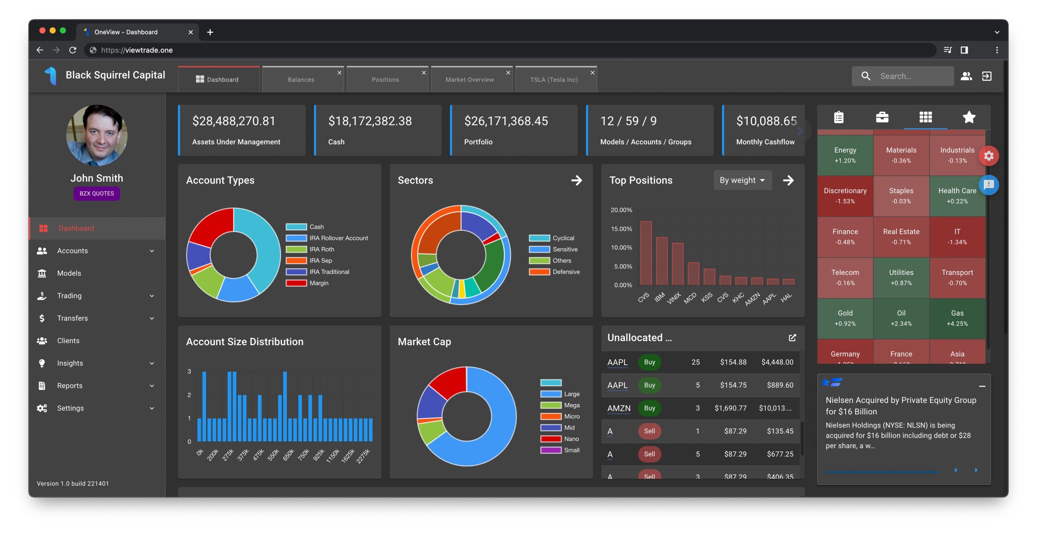Click the arrow to explore Sectors detail

point(576,180)
